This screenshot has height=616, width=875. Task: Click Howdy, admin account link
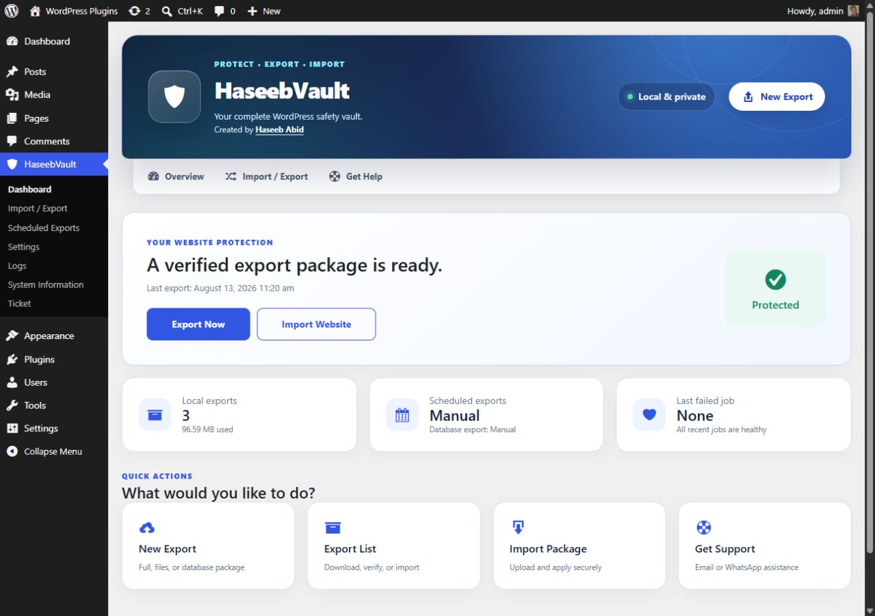click(823, 11)
